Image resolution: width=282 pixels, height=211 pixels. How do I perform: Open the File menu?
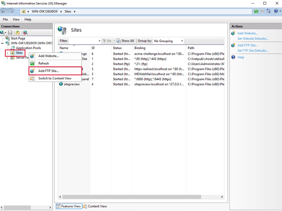point(5,19)
